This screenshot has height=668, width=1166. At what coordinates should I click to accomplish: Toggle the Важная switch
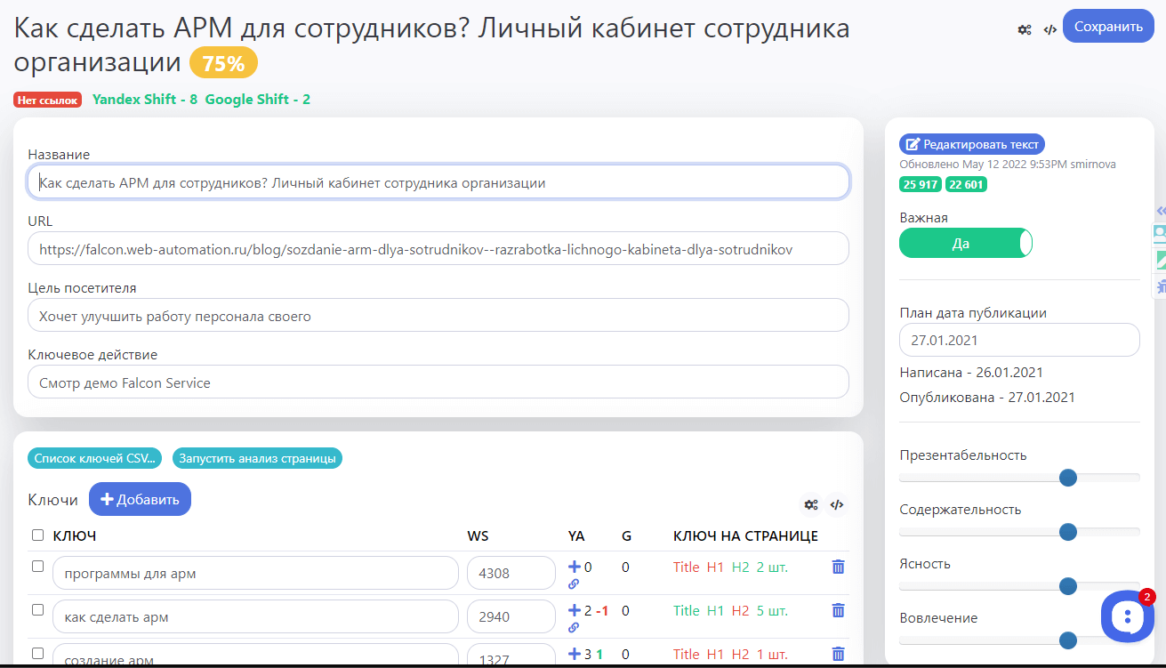(965, 244)
